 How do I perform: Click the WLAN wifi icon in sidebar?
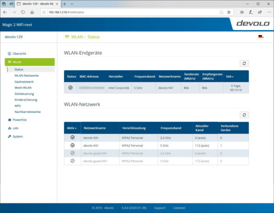(10, 62)
